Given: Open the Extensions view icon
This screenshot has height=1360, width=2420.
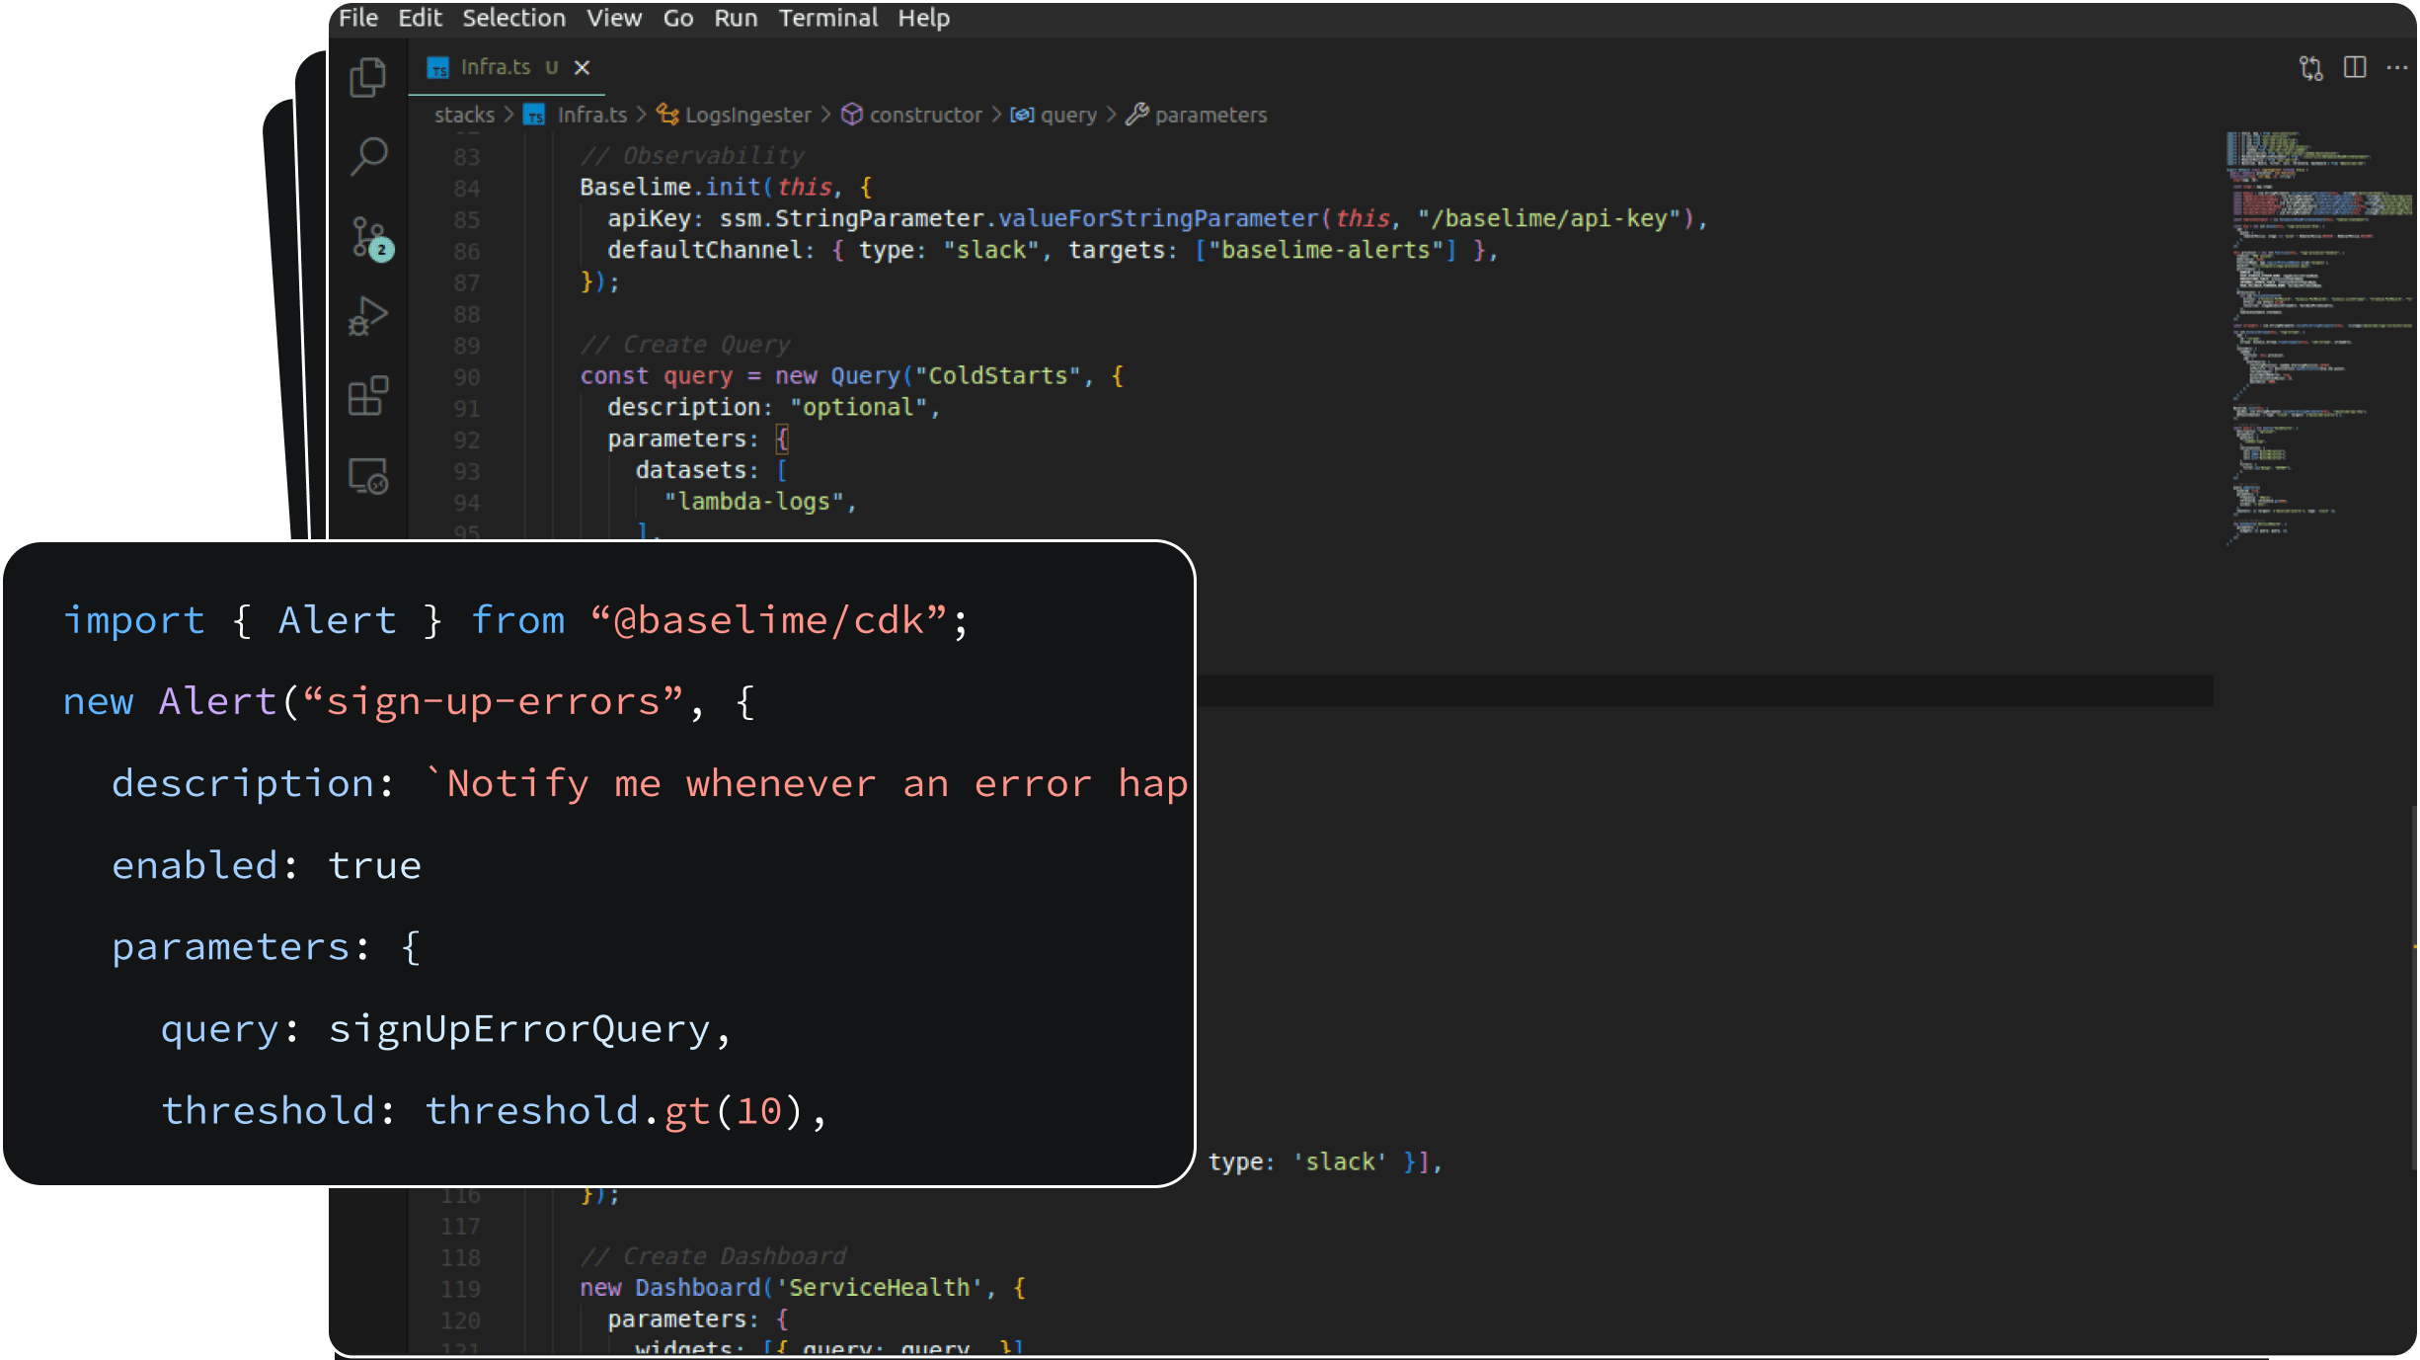Looking at the screenshot, I should [x=368, y=396].
